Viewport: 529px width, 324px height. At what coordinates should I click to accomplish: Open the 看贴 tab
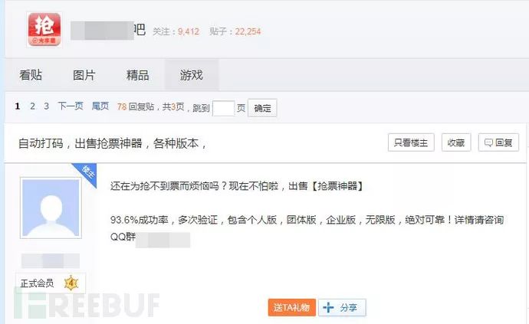(31, 75)
